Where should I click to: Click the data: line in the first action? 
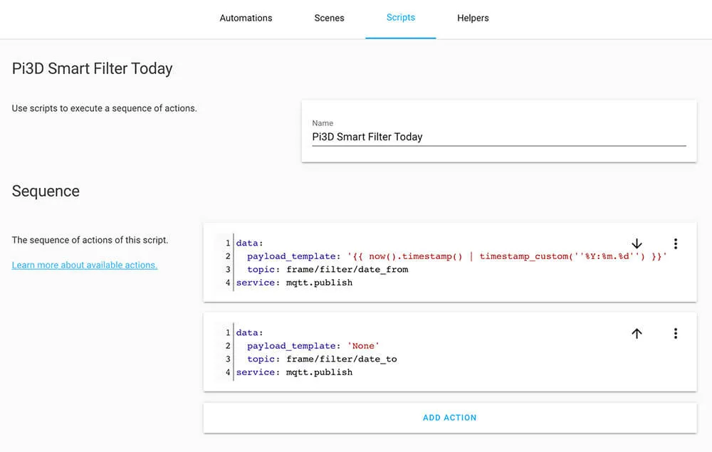250,243
